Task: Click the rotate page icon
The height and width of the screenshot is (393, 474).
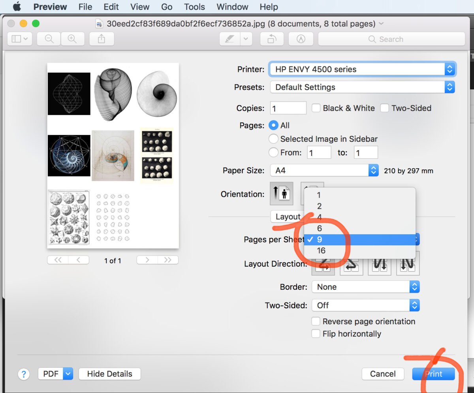Action: click(272, 39)
